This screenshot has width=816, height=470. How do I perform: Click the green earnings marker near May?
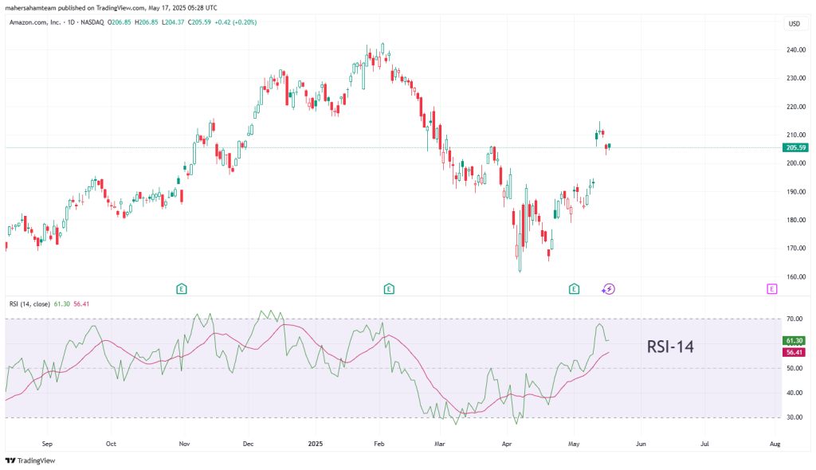(574, 288)
